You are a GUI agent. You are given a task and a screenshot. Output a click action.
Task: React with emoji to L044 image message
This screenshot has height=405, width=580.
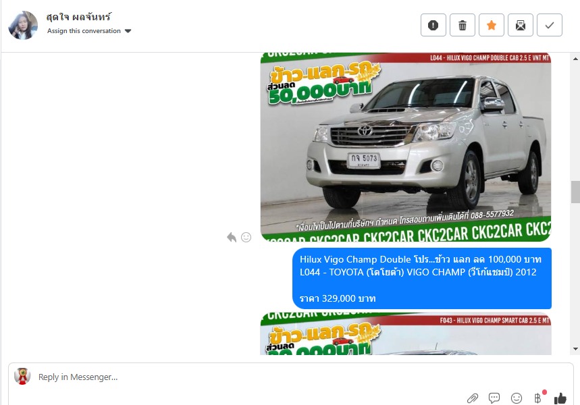pos(246,237)
